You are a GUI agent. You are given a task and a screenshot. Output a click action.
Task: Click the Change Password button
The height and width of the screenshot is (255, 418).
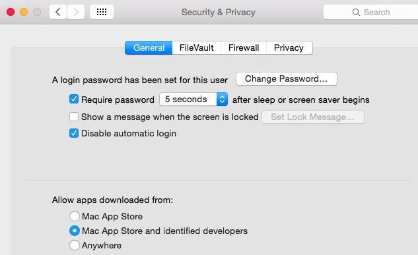click(287, 78)
